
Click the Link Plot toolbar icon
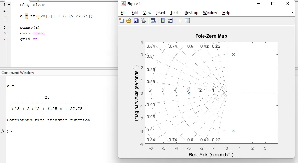153,21
